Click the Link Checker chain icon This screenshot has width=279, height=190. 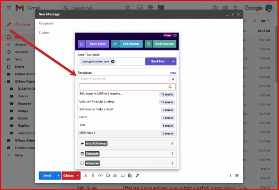pos(115,44)
